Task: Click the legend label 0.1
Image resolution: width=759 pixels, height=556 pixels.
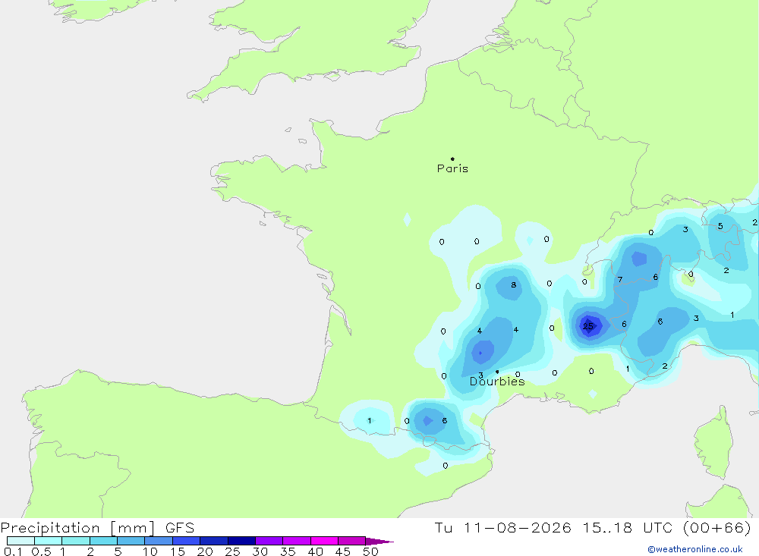Action: point(13,551)
